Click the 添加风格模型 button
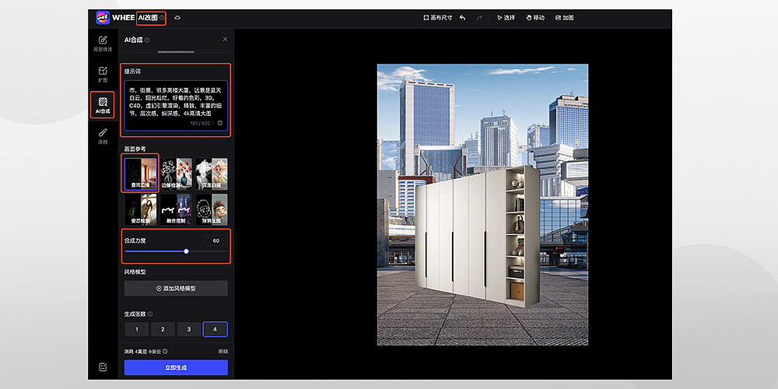Image resolution: width=778 pixels, height=389 pixels. click(176, 289)
